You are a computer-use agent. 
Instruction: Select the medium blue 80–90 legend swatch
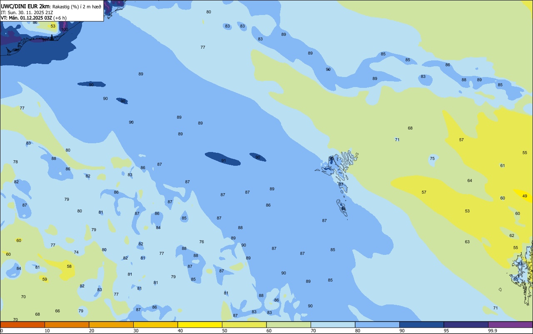click(x=377, y=324)
